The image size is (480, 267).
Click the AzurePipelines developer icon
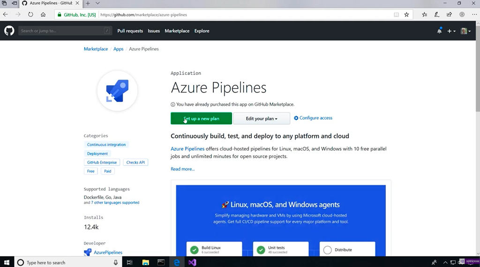[x=88, y=252]
